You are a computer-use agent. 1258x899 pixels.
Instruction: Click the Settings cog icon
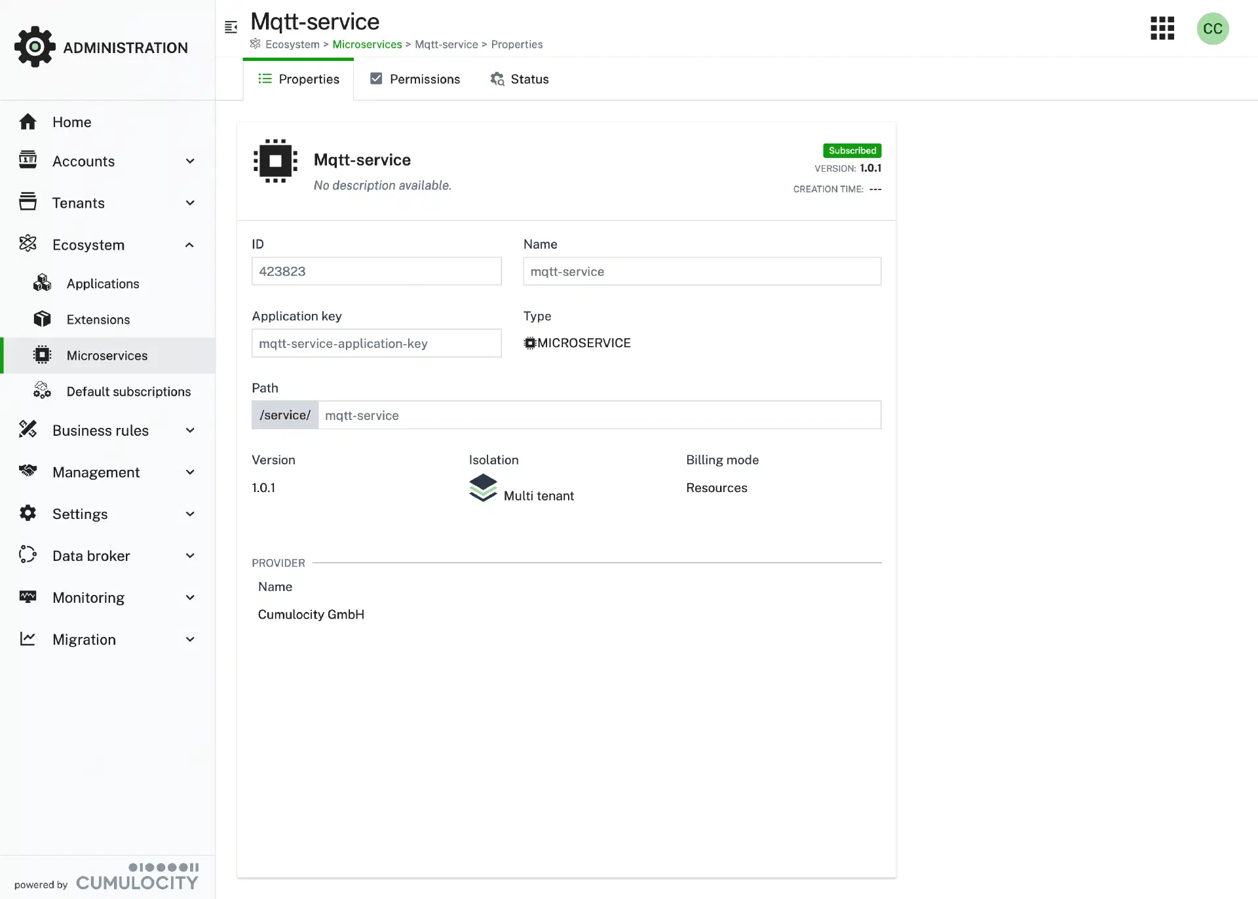(28, 512)
